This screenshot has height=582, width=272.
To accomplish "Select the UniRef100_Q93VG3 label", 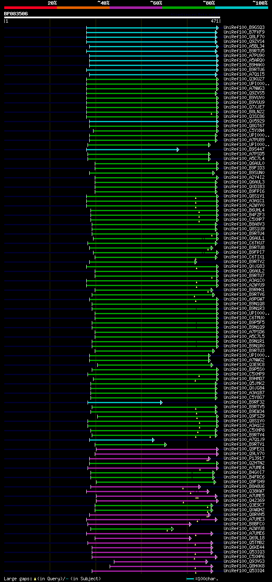I will point(244,562).
